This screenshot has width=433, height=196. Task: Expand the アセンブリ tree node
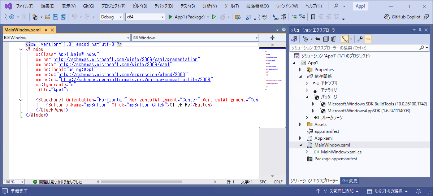[x=307, y=83]
